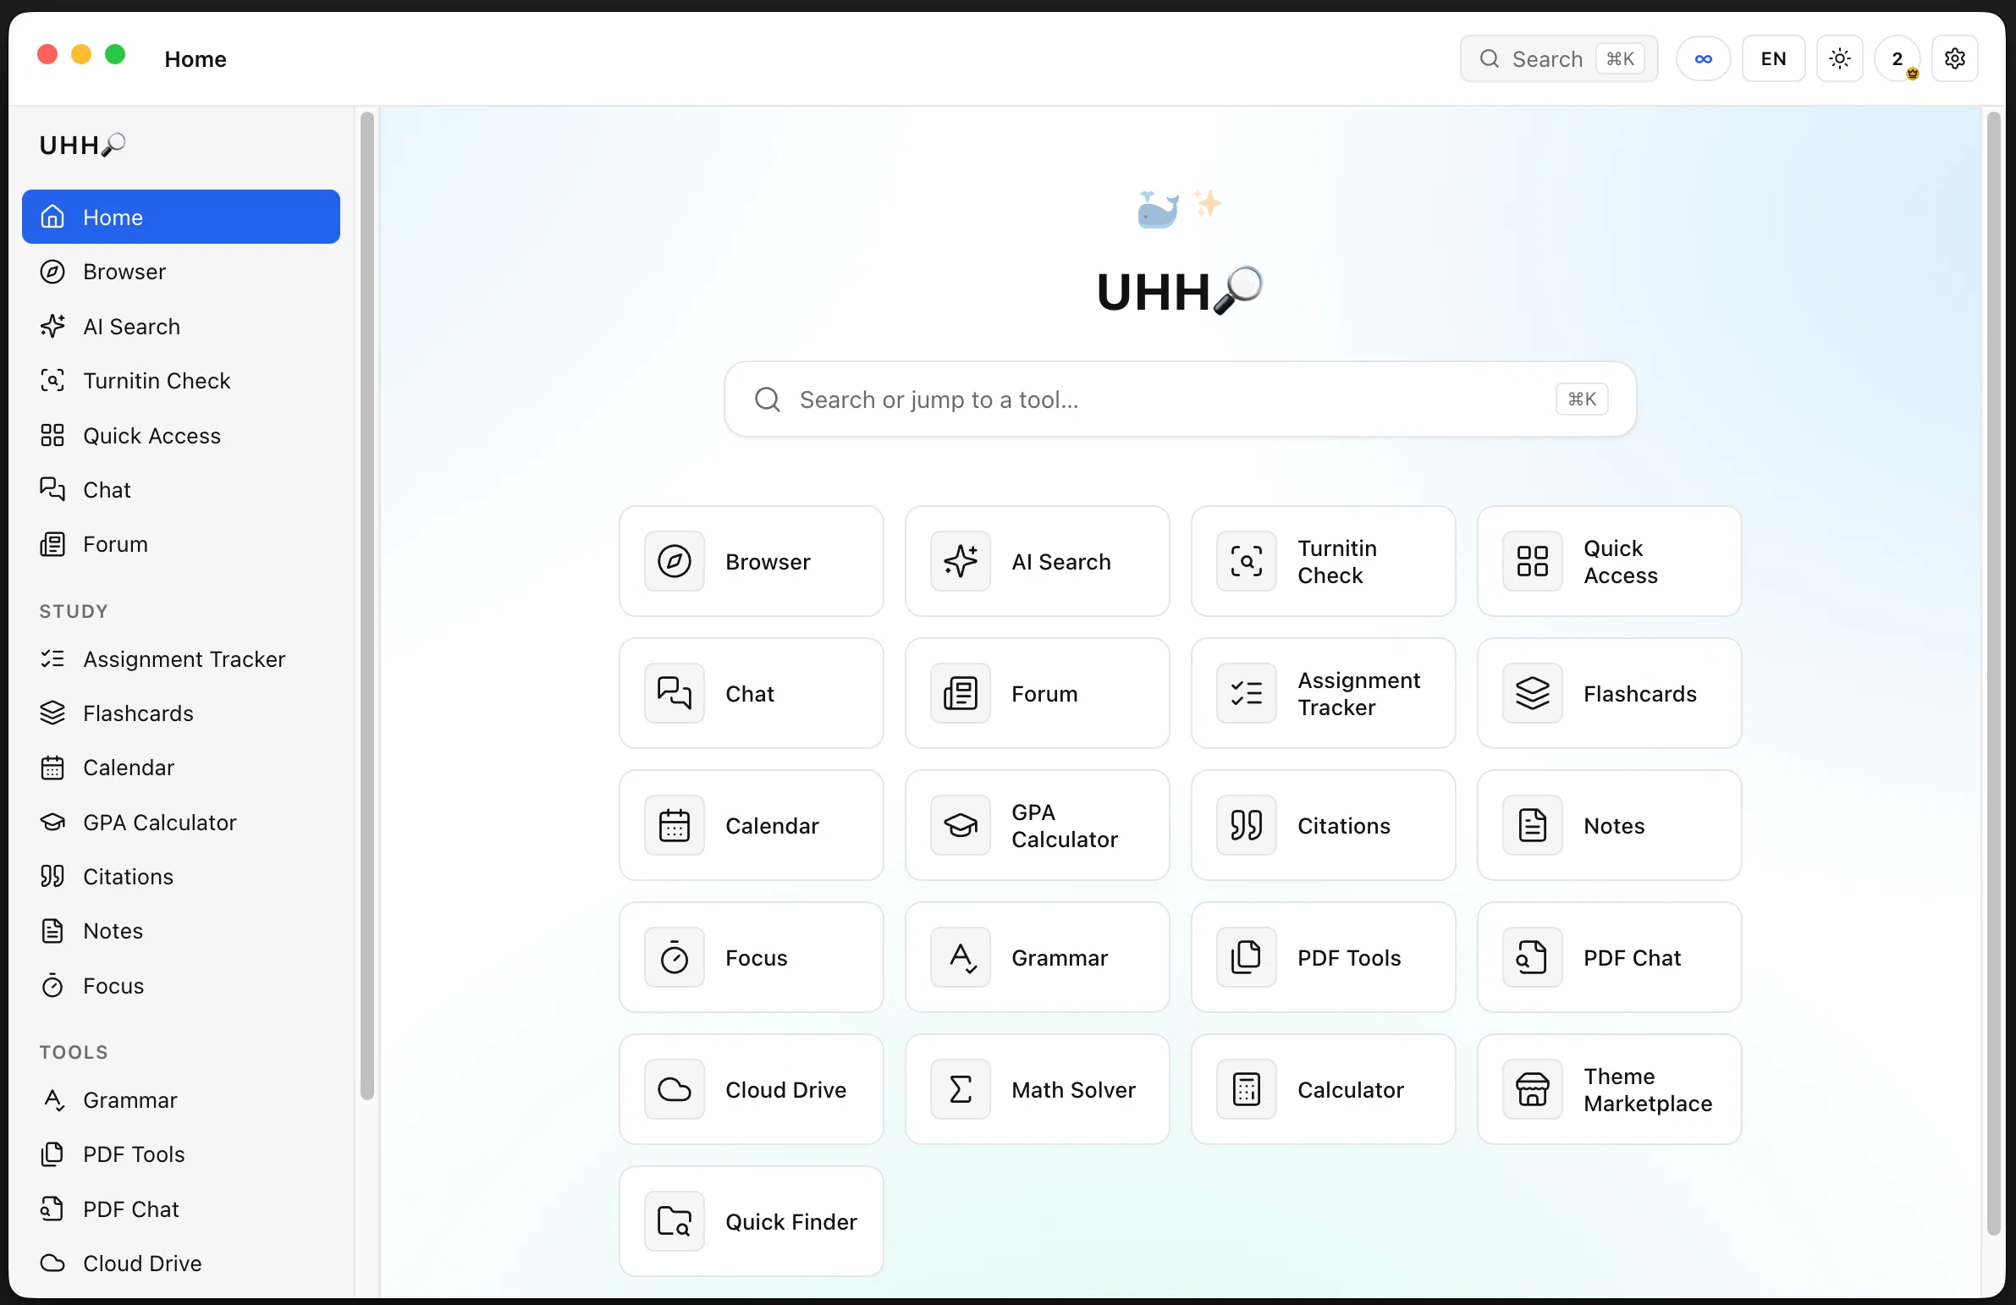The height and width of the screenshot is (1305, 2016).
Task: Go to Quick Access in the sidebar
Action: (x=181, y=436)
